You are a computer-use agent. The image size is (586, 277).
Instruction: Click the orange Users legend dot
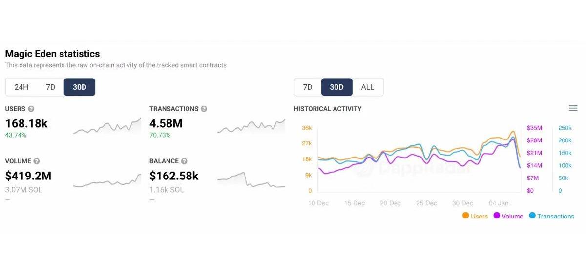466,216
